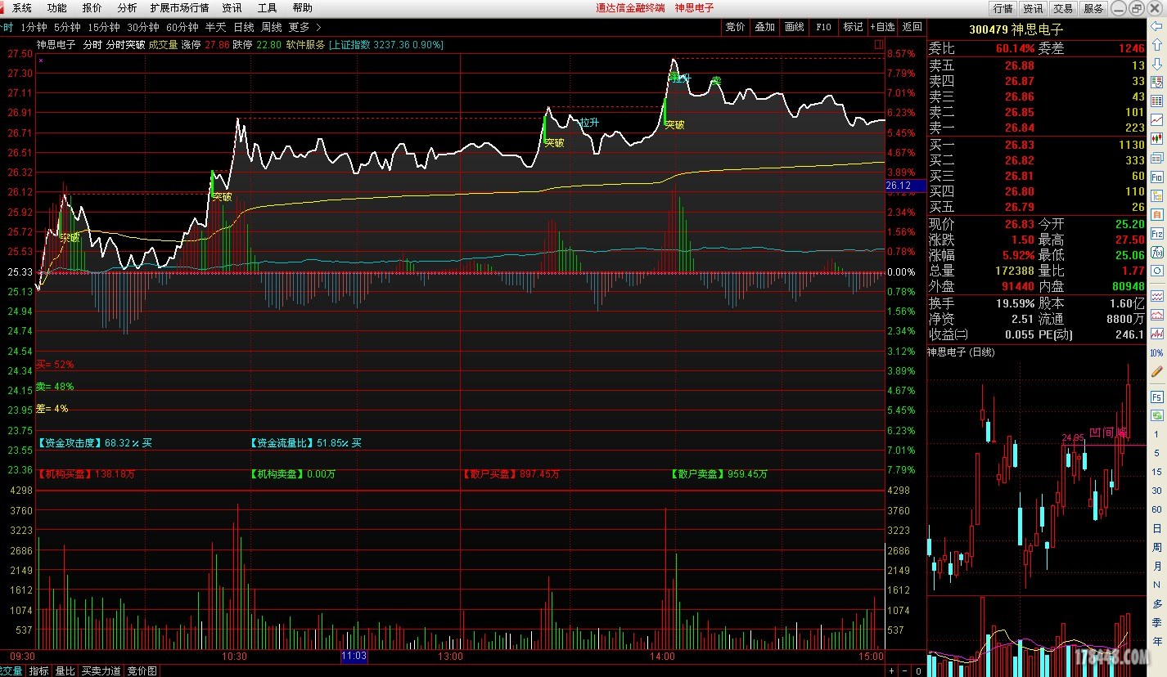Click the 叠加 overlay button
The width and height of the screenshot is (1167, 677).
click(765, 27)
